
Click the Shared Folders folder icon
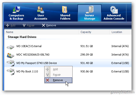[x=65, y=10]
